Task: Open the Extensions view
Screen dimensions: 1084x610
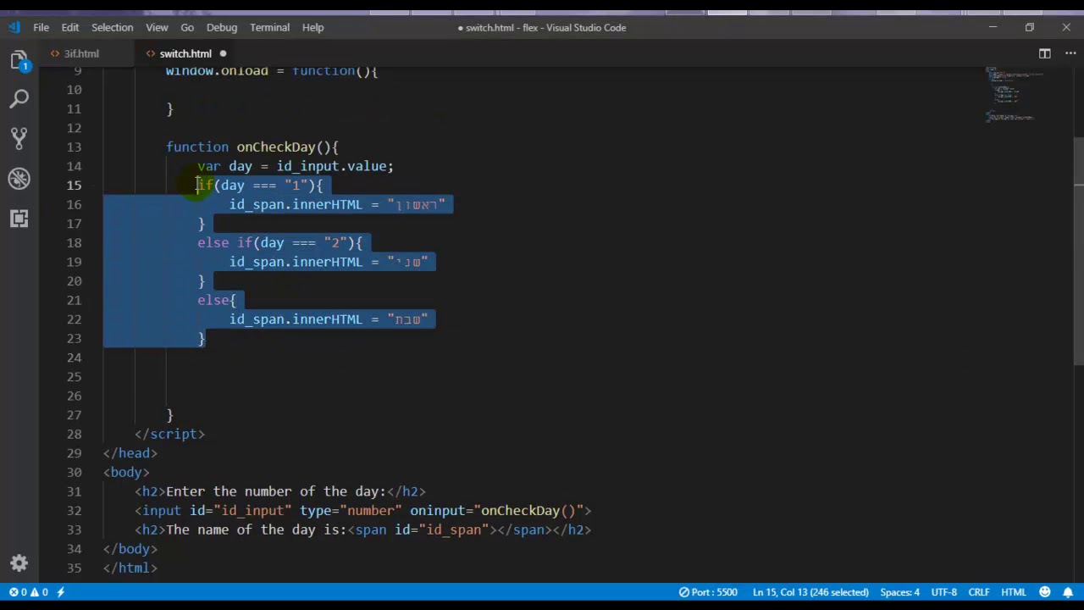Action: click(x=19, y=219)
